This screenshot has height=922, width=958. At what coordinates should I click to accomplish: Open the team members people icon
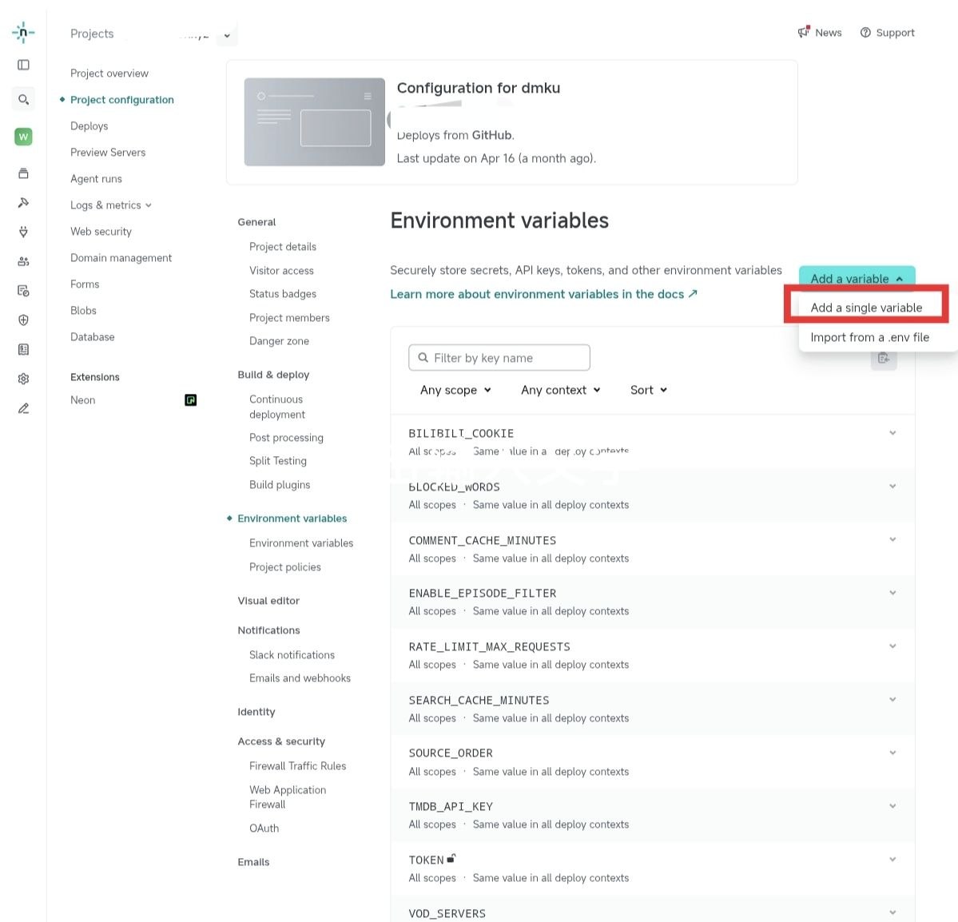click(x=23, y=261)
